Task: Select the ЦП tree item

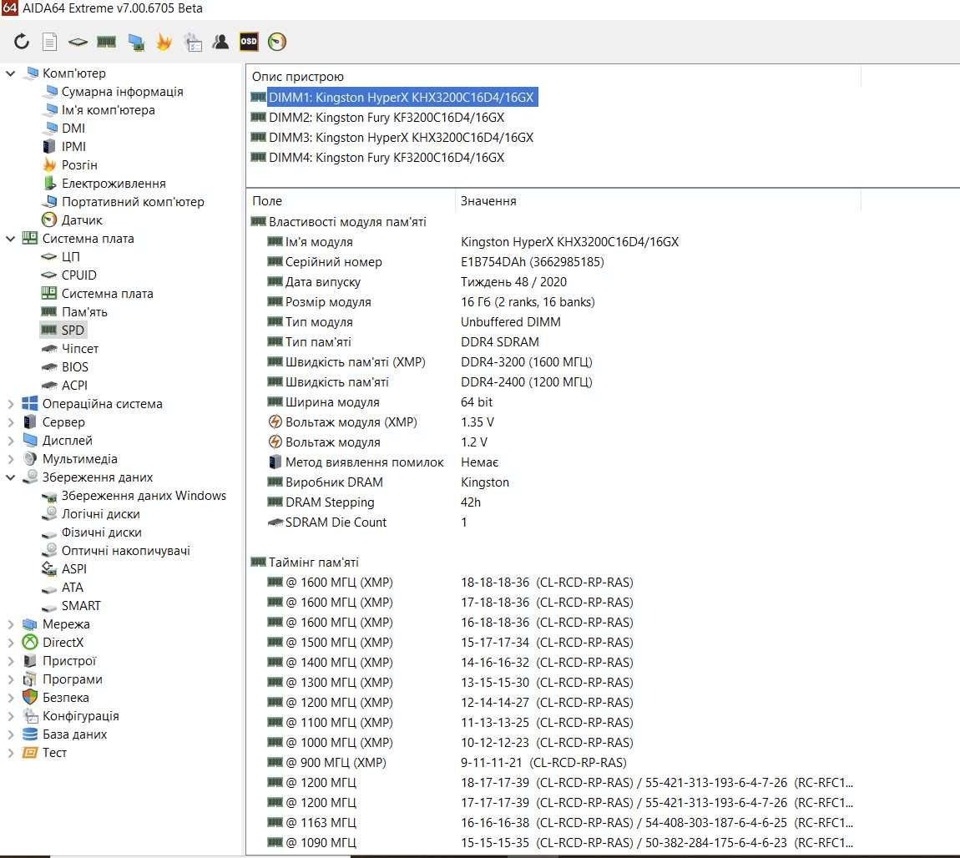Action: coord(70,257)
